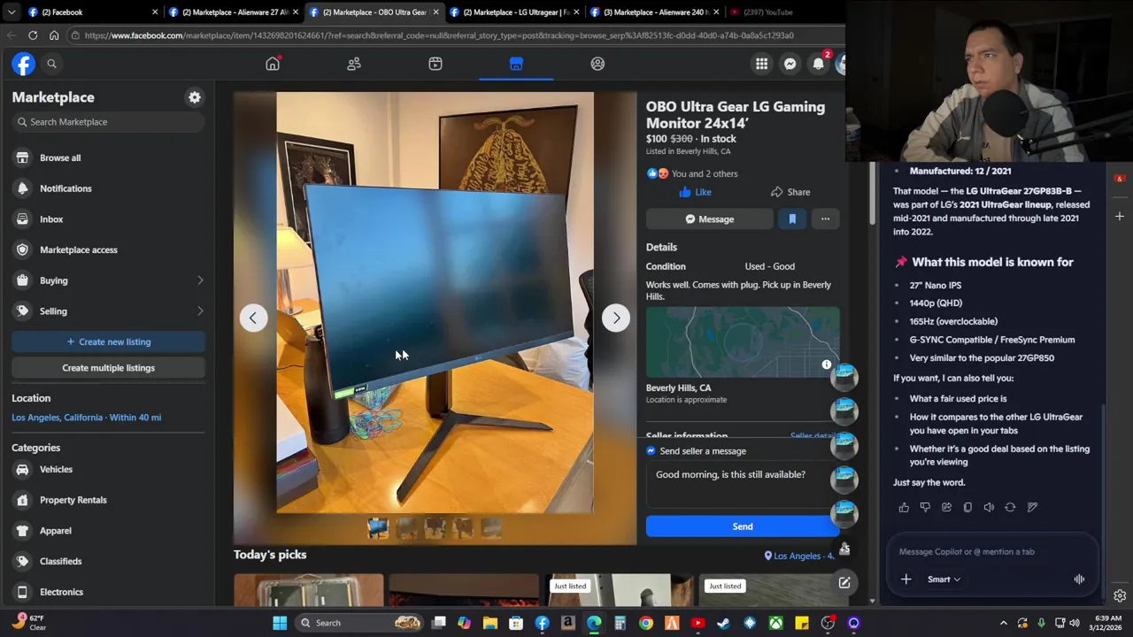Open new message compose icon
1133x637 pixels.
tap(844, 583)
